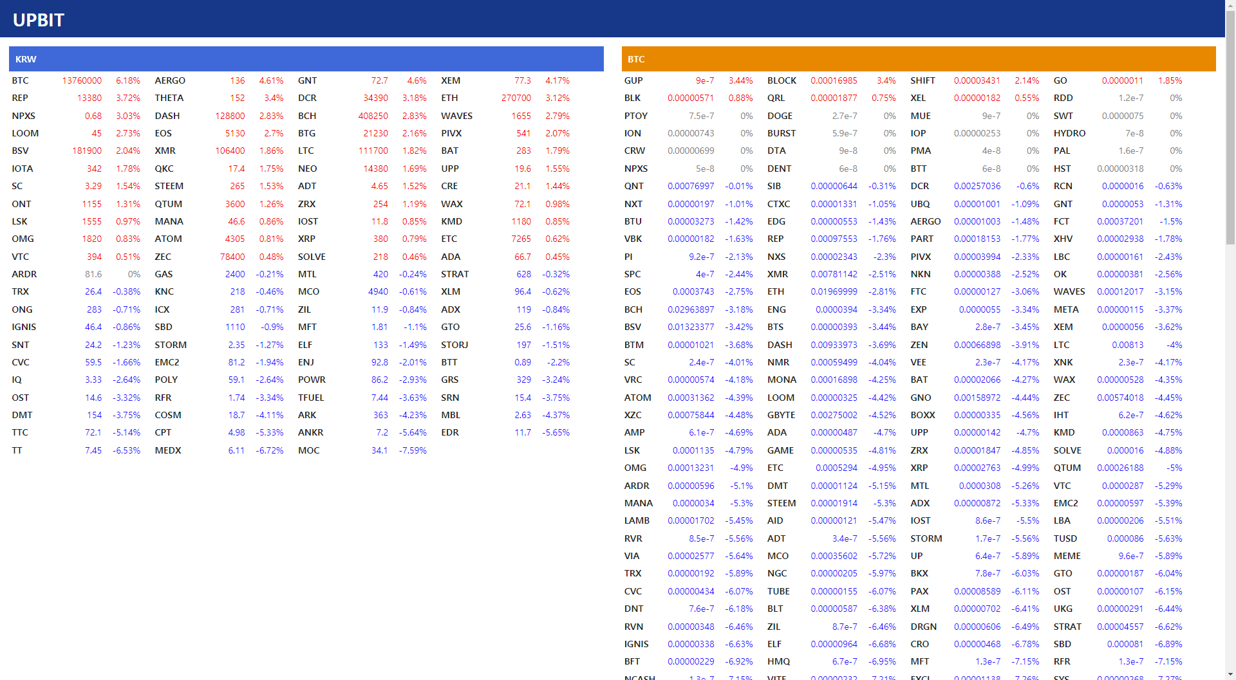
Task: Click the MEME ticker
Action: (x=1067, y=556)
